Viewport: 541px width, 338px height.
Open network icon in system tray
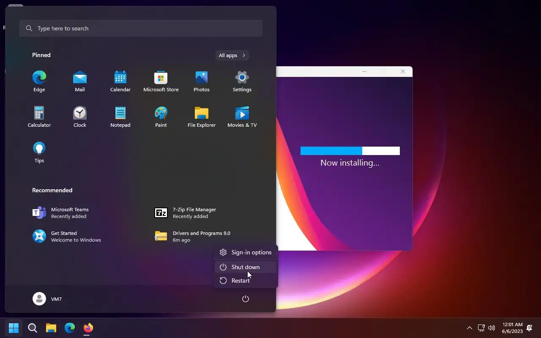481,328
